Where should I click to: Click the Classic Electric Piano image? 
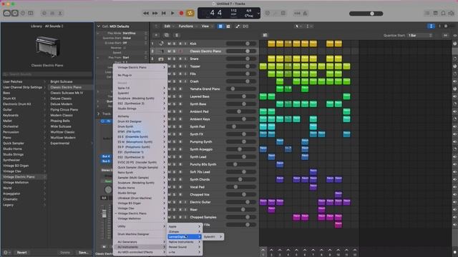(x=47, y=47)
